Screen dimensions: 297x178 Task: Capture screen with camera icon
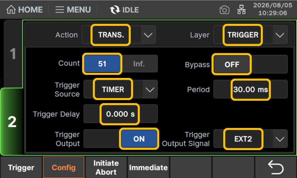[225, 10]
